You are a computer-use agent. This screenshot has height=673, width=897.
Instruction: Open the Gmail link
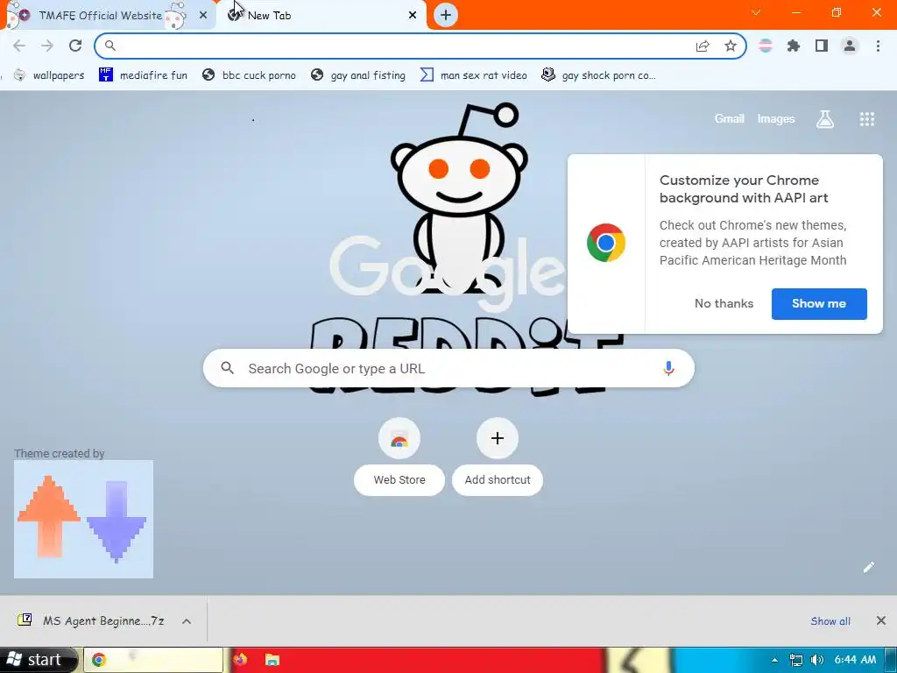[x=729, y=118]
